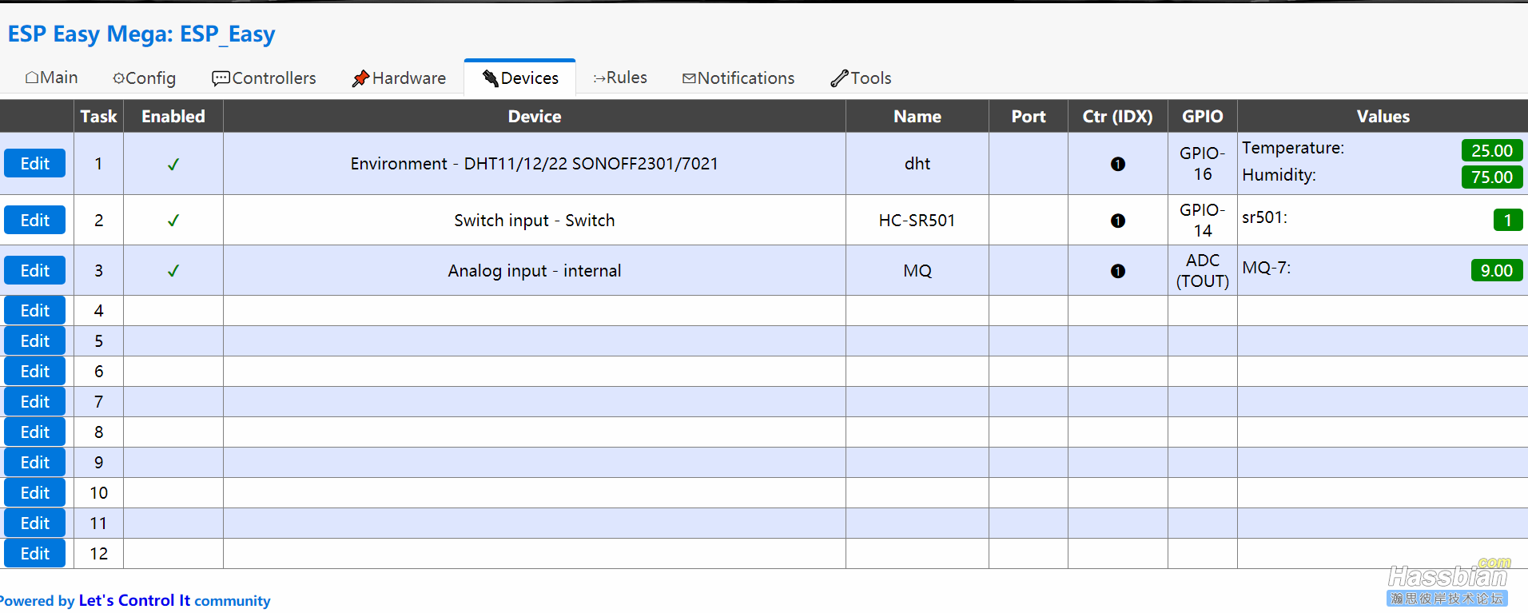This screenshot has height=613, width=1528.
Task: Click the MQ-7: label
Action: 1266,268
